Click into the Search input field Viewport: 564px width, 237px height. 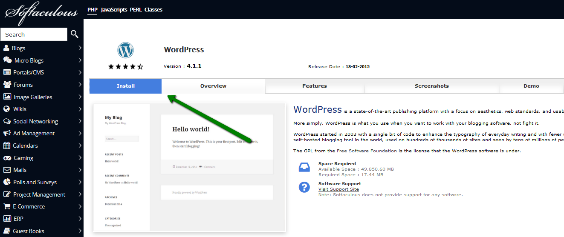(x=34, y=34)
